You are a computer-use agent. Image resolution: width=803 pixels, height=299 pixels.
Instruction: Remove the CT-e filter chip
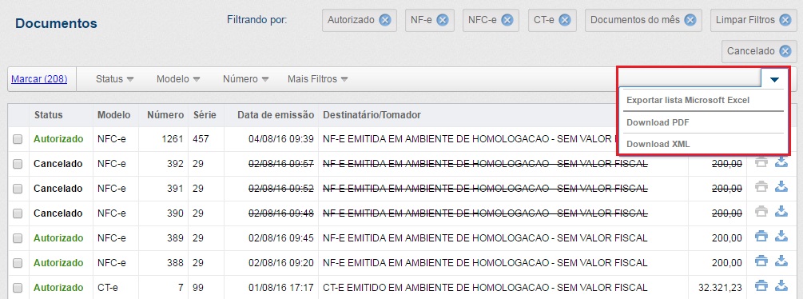(564, 20)
